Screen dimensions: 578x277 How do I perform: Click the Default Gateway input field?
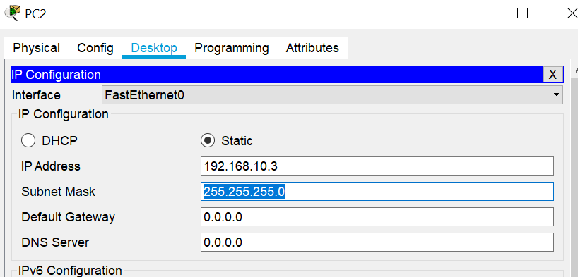[x=377, y=217]
